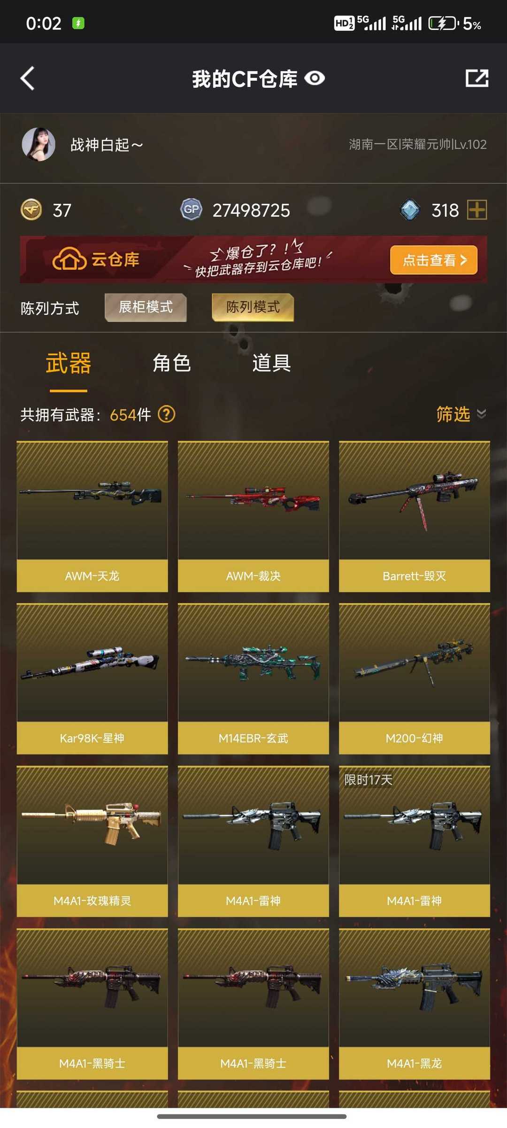Image resolution: width=507 pixels, height=1128 pixels.
Task: Tap the back arrow icon
Action: point(27,78)
